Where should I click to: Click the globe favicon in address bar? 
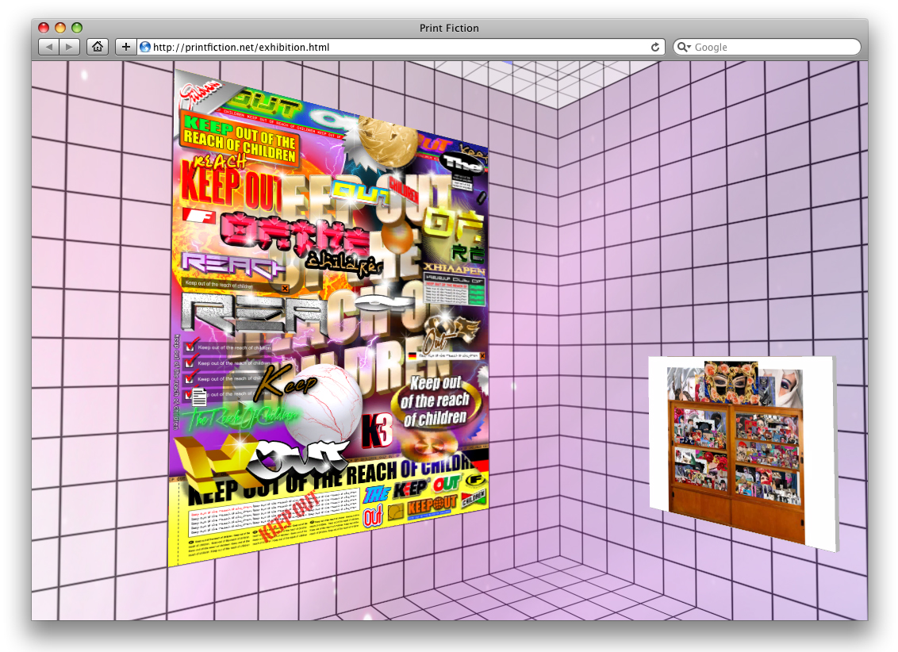[145, 47]
